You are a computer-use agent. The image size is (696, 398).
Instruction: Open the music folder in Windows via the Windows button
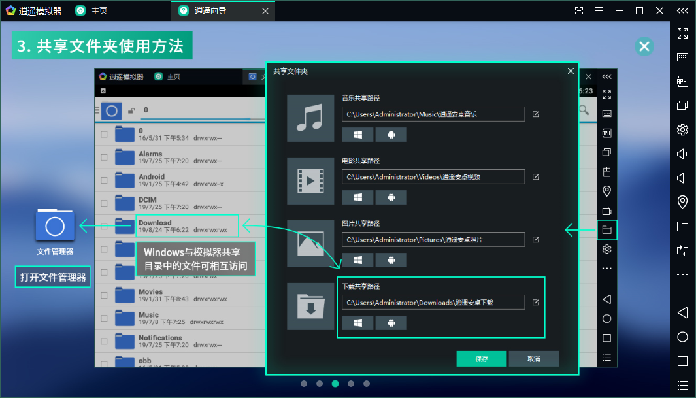tap(357, 135)
